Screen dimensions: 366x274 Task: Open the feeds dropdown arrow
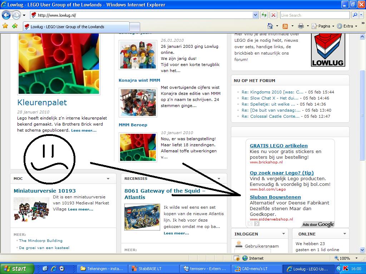(x=292, y=26)
